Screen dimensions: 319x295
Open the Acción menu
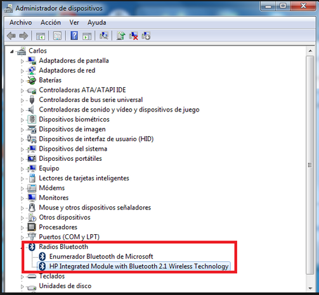(x=51, y=22)
